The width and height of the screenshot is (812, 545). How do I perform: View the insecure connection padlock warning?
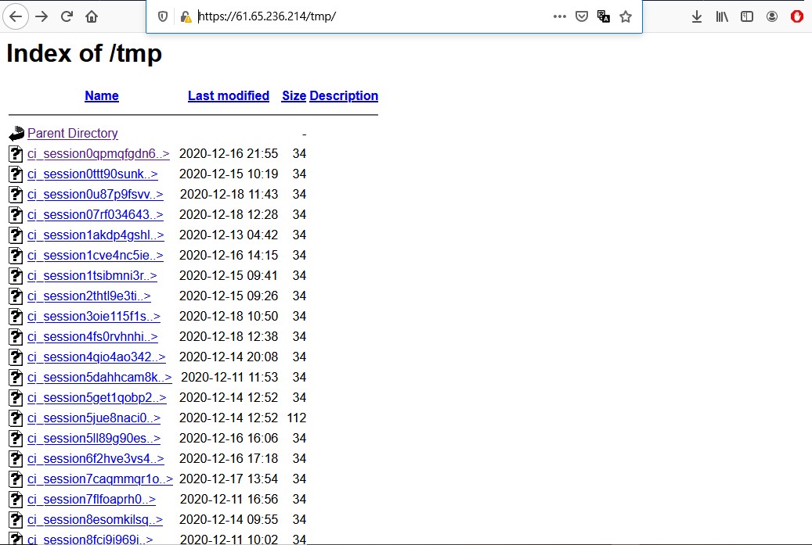186,16
